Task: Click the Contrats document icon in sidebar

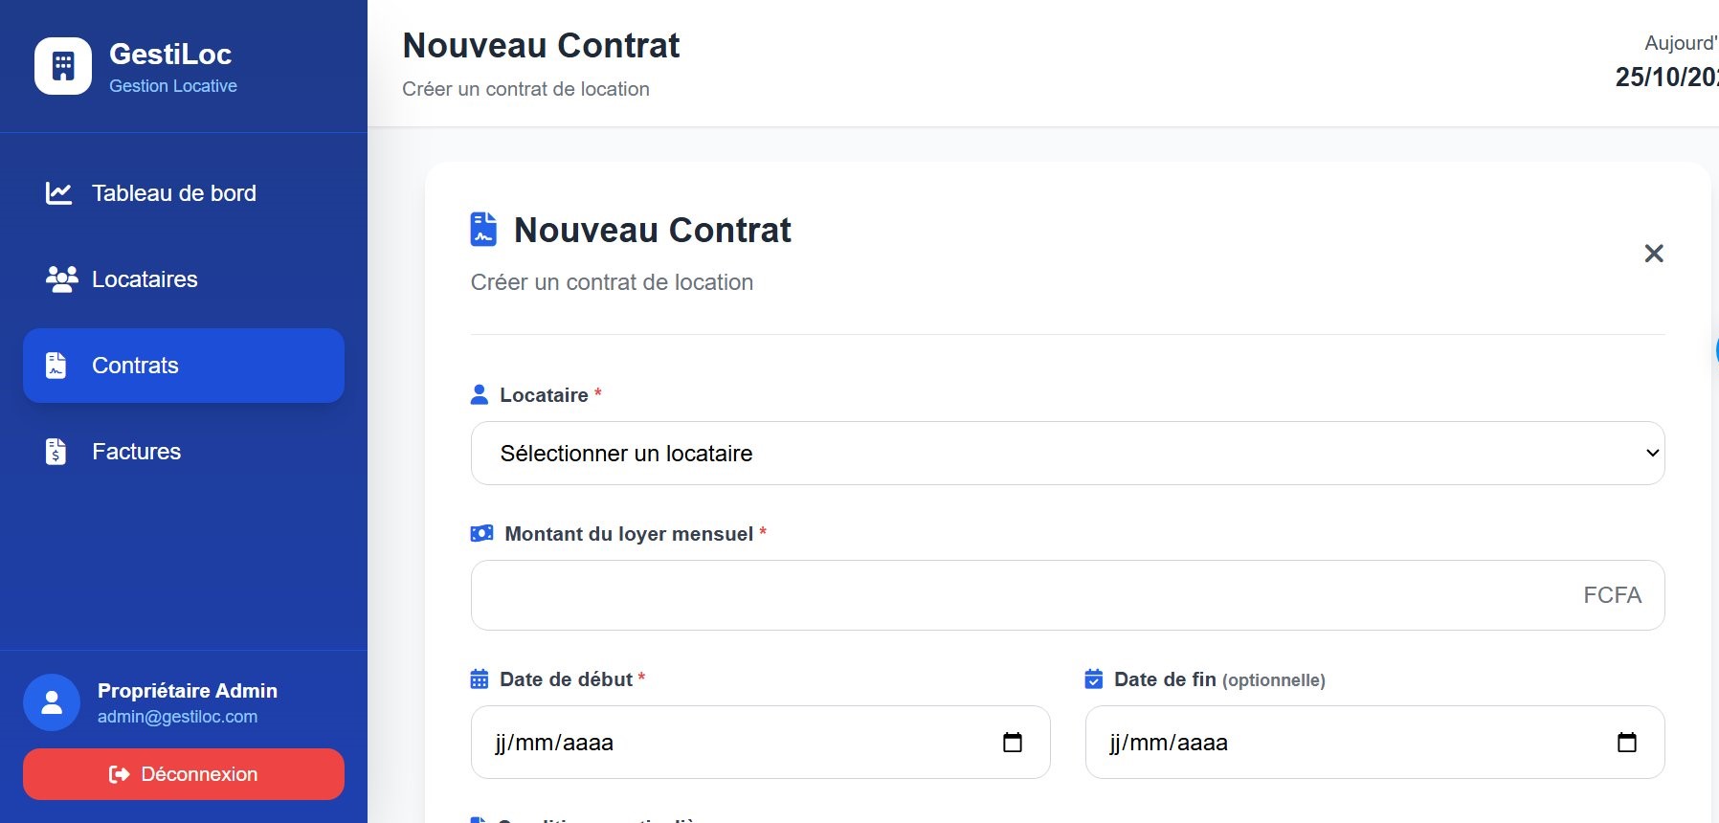Action: pos(56,366)
